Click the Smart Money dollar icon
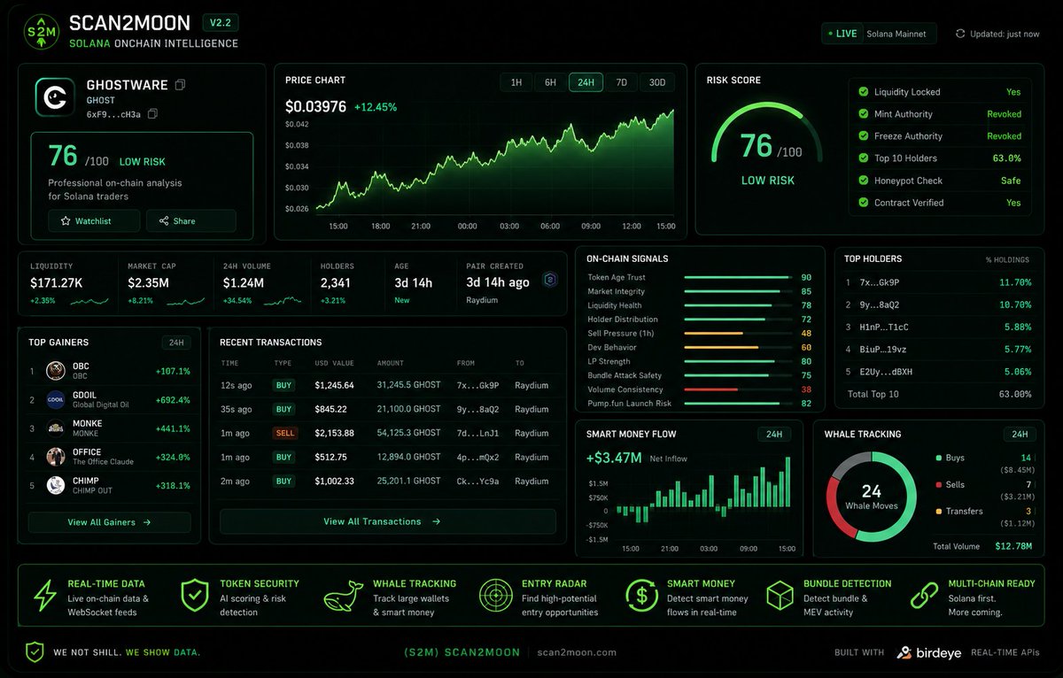 pos(641,597)
